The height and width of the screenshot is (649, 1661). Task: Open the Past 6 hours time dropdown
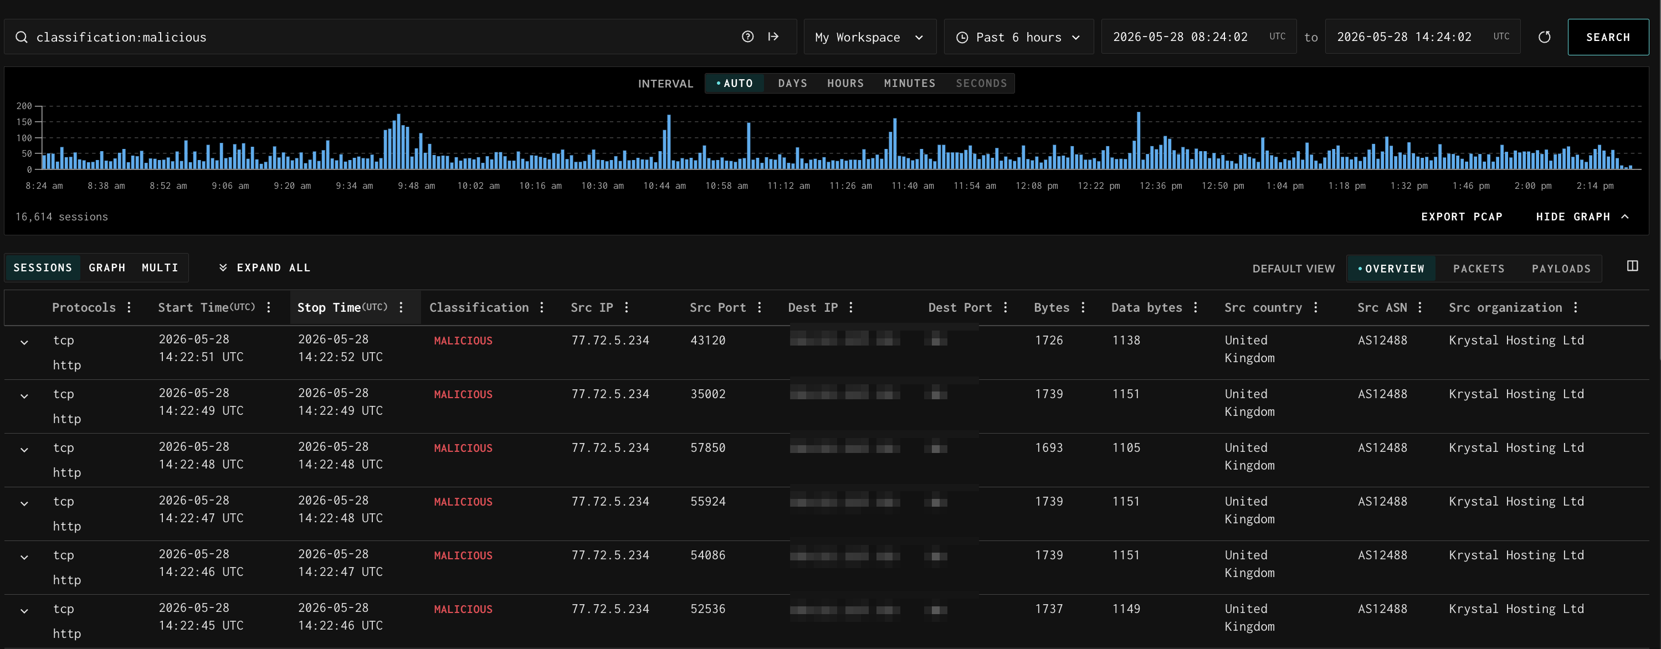tap(1019, 38)
